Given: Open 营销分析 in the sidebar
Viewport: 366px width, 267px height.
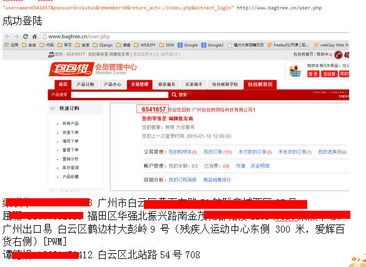Looking at the screenshot, I should click(71, 159).
